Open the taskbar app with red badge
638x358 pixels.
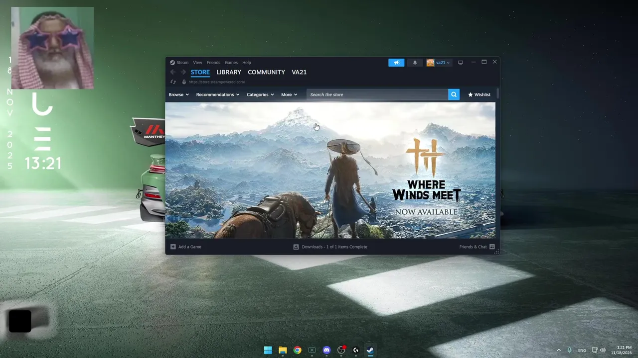click(x=341, y=350)
